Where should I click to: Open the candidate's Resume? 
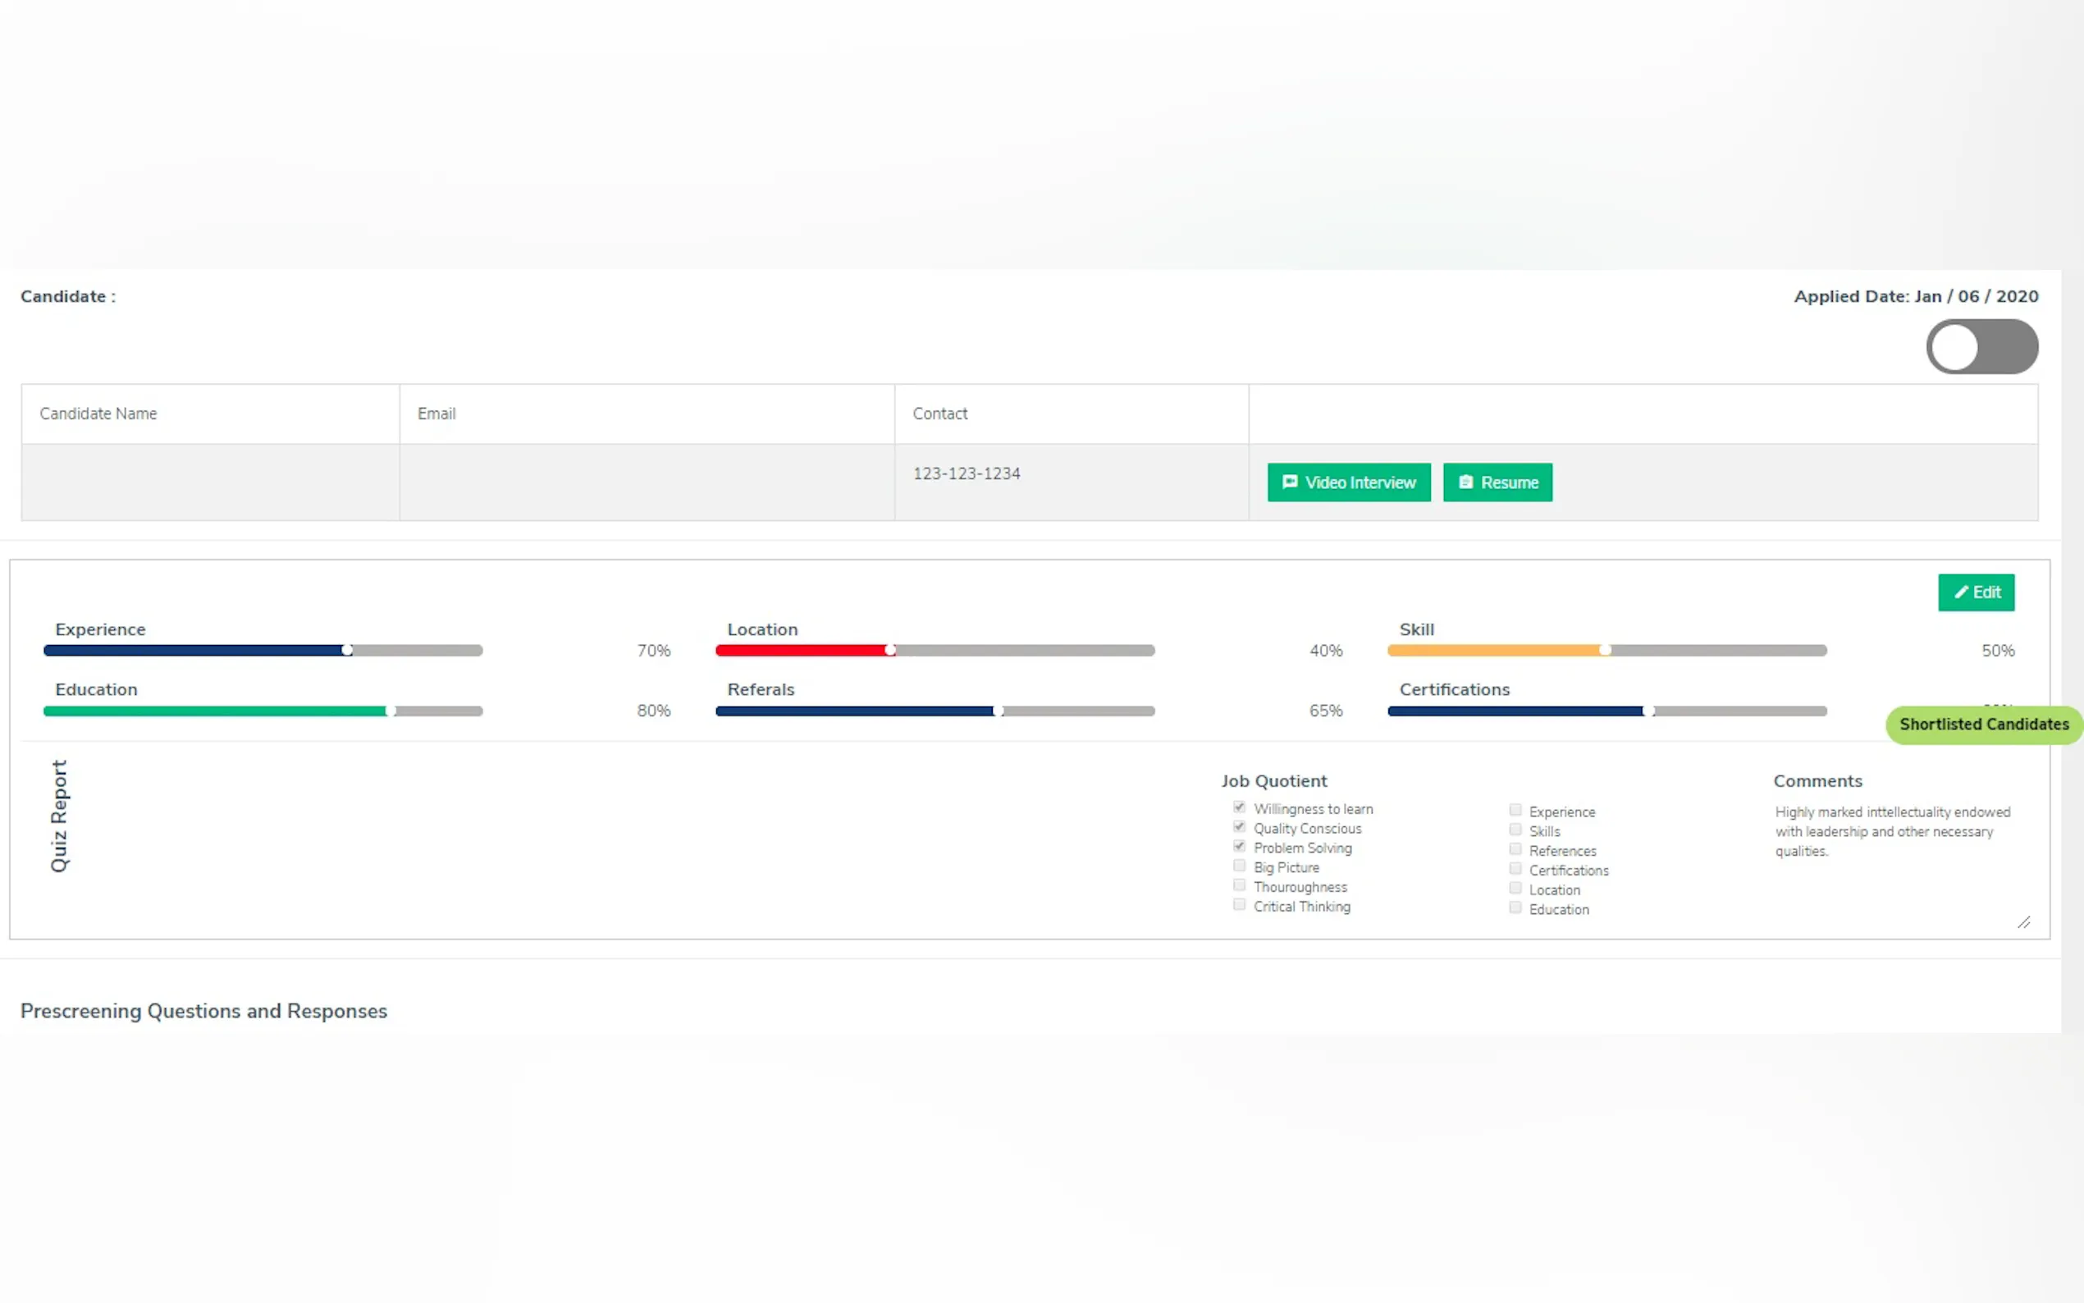click(x=1497, y=482)
